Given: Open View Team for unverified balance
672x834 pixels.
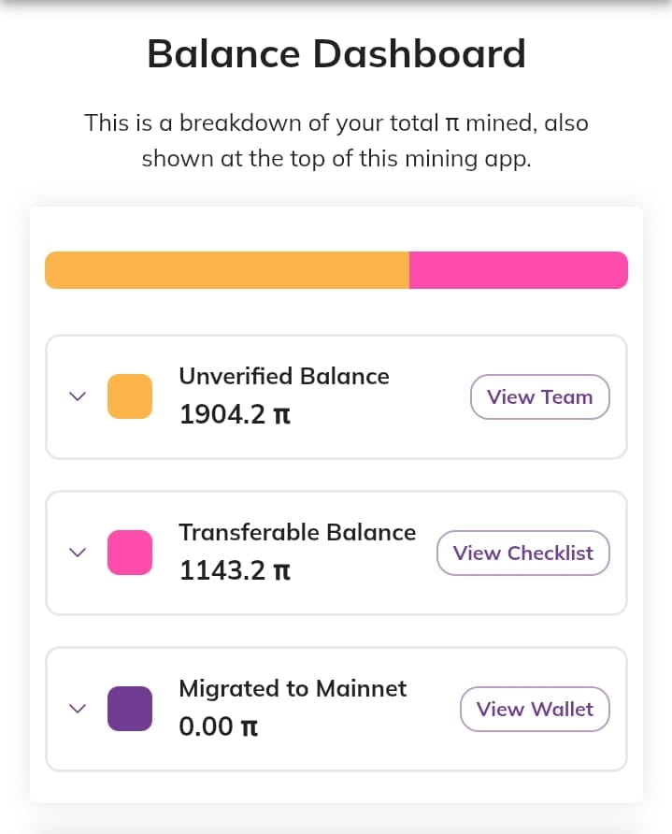Looking at the screenshot, I should point(539,396).
